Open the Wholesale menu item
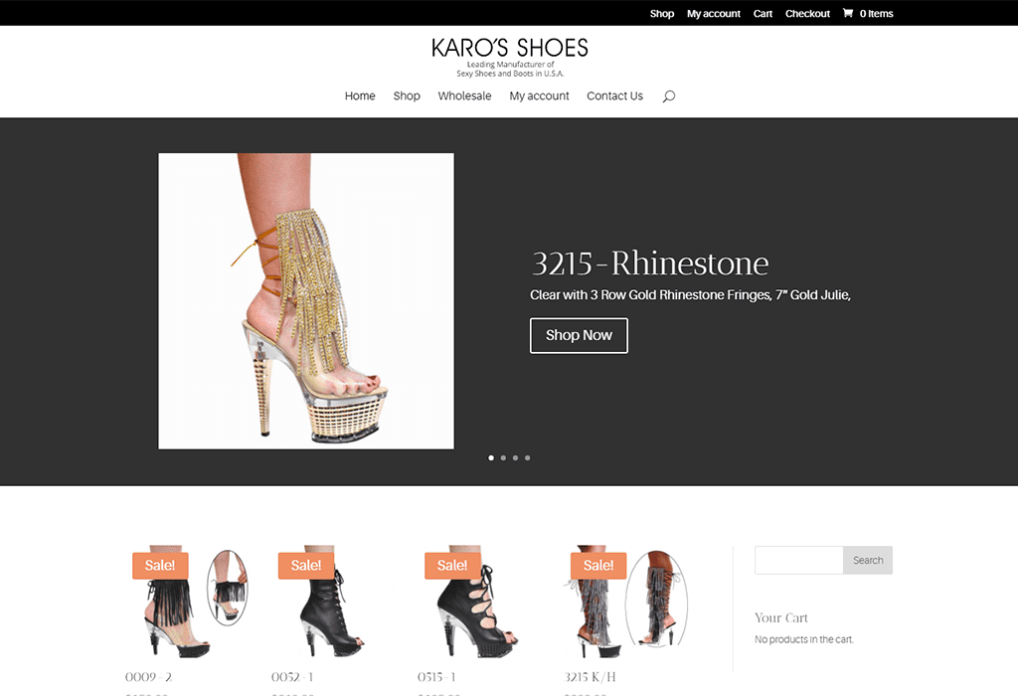This screenshot has height=696, width=1018. pos(464,95)
